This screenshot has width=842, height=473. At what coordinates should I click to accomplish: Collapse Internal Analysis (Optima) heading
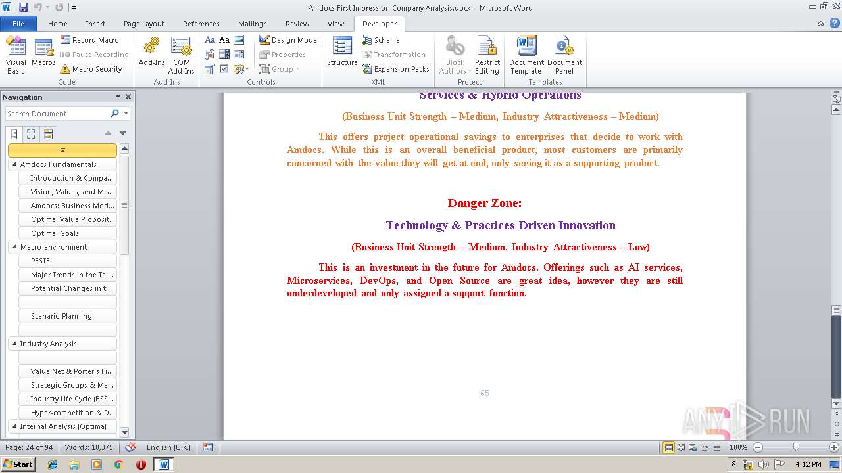(14, 426)
